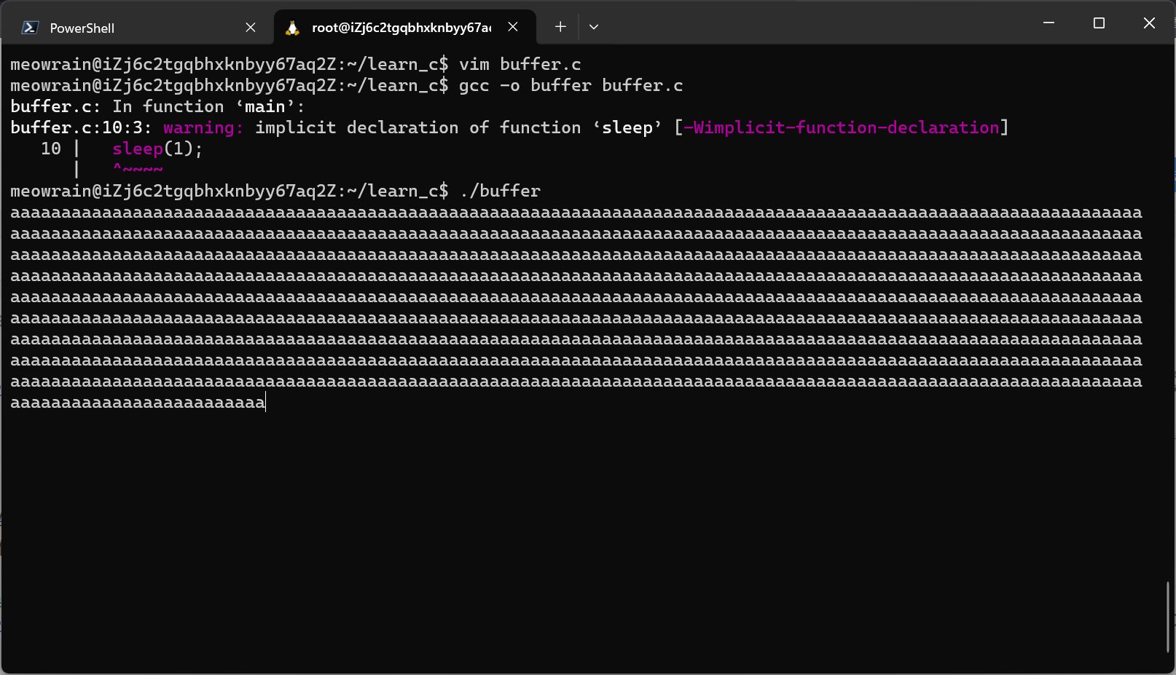The image size is (1176, 675).
Task: Select the root@iZj6c2tgqbhxknbyy67 tab title
Action: (x=401, y=28)
